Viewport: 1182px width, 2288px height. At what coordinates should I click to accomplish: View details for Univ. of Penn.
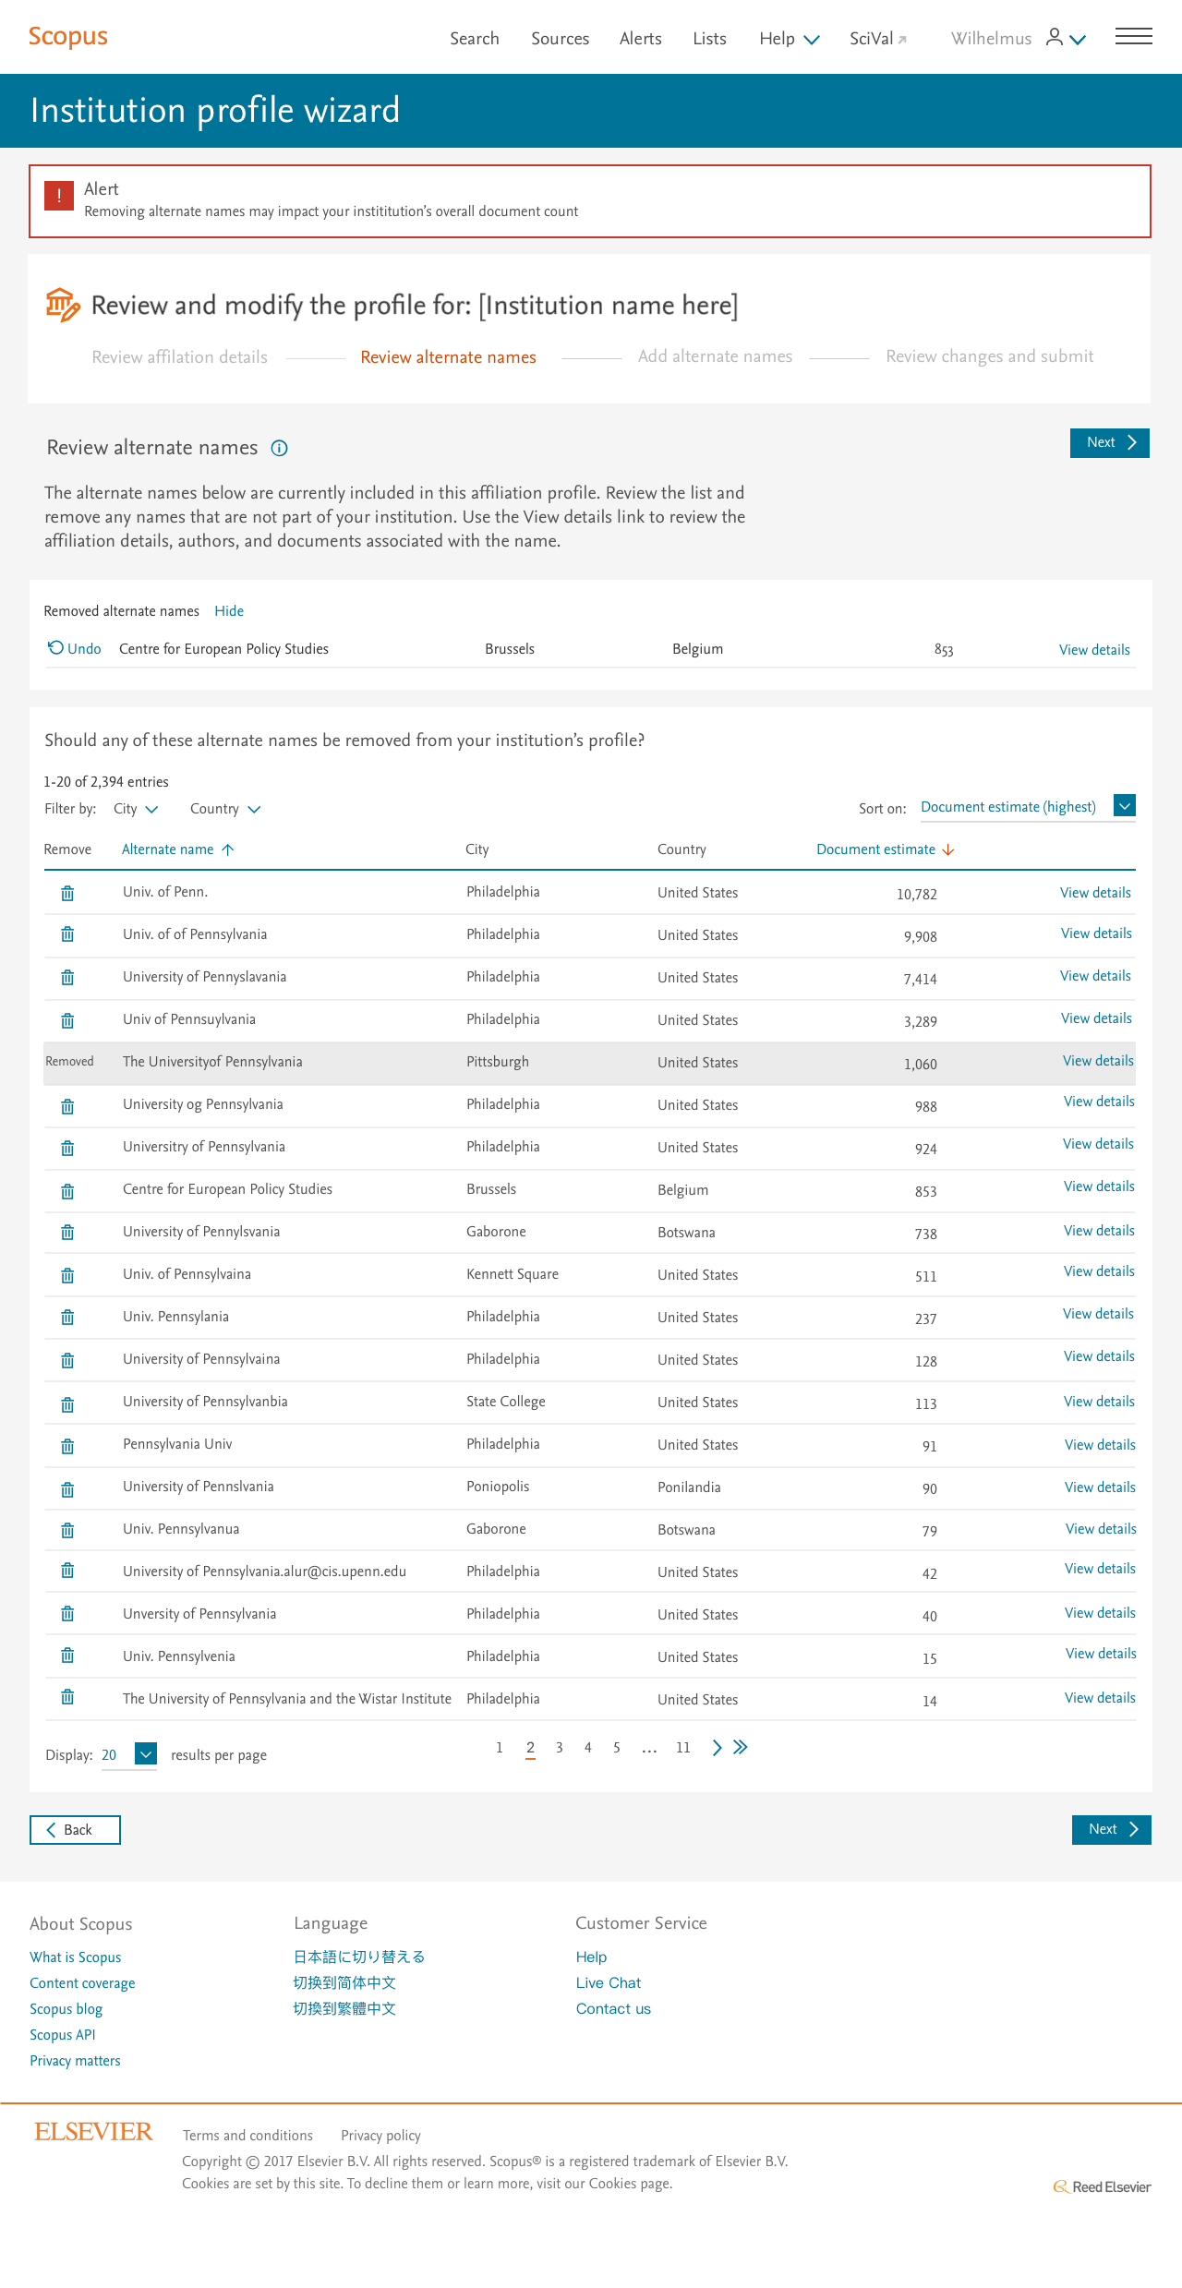(x=1095, y=893)
